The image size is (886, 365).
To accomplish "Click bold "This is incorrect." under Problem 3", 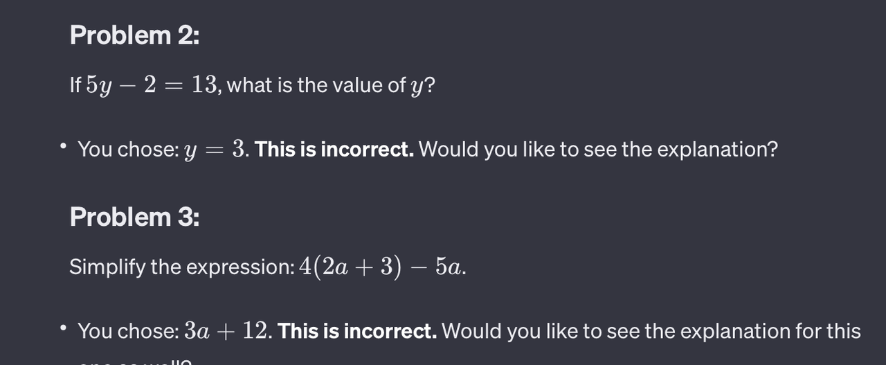I will click(x=357, y=330).
